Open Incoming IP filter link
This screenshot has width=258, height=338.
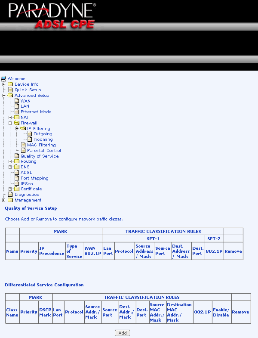(43, 140)
